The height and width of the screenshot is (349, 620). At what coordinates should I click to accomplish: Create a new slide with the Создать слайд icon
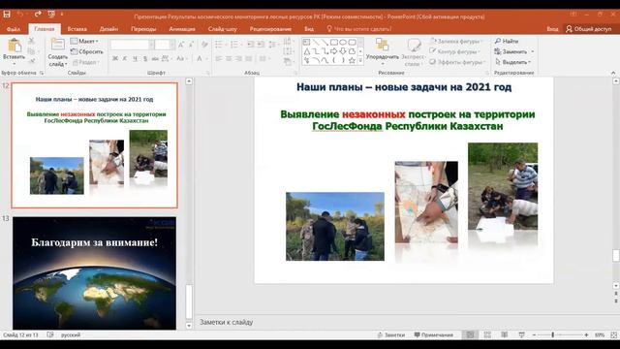(58, 45)
